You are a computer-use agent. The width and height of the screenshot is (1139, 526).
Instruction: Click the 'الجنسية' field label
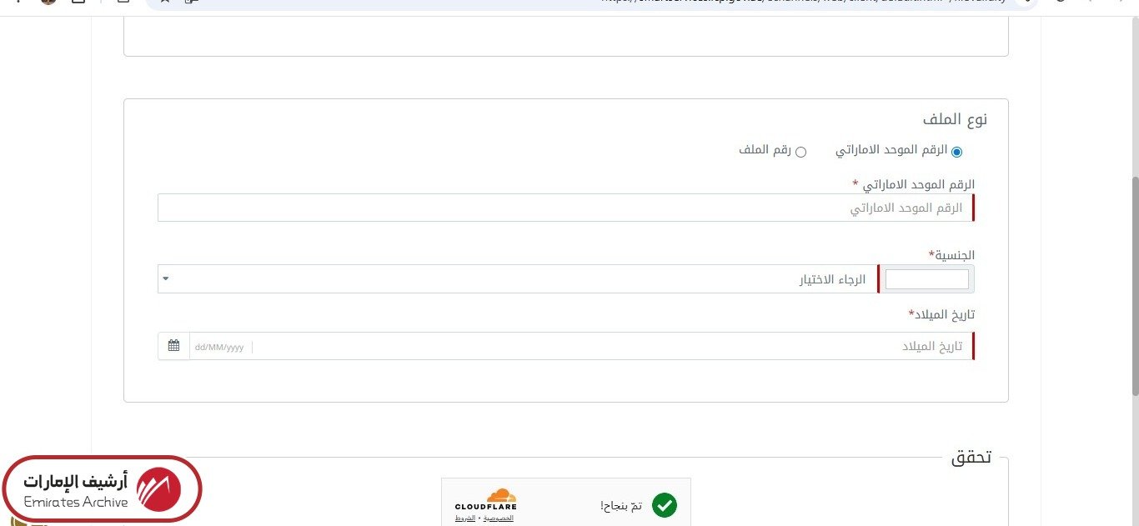(951, 254)
